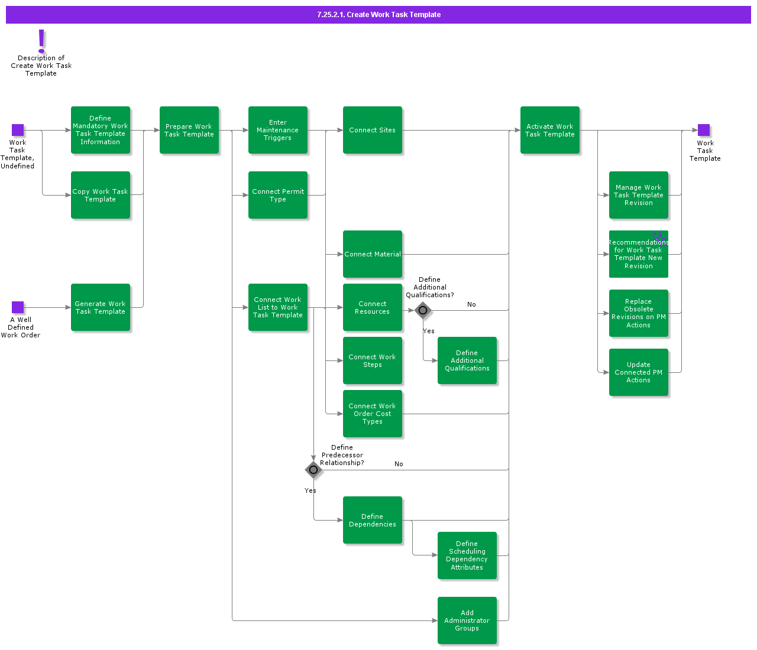Select Define Scheduling Dependency Attributes box
This screenshot has width=757, height=650.
point(467,555)
